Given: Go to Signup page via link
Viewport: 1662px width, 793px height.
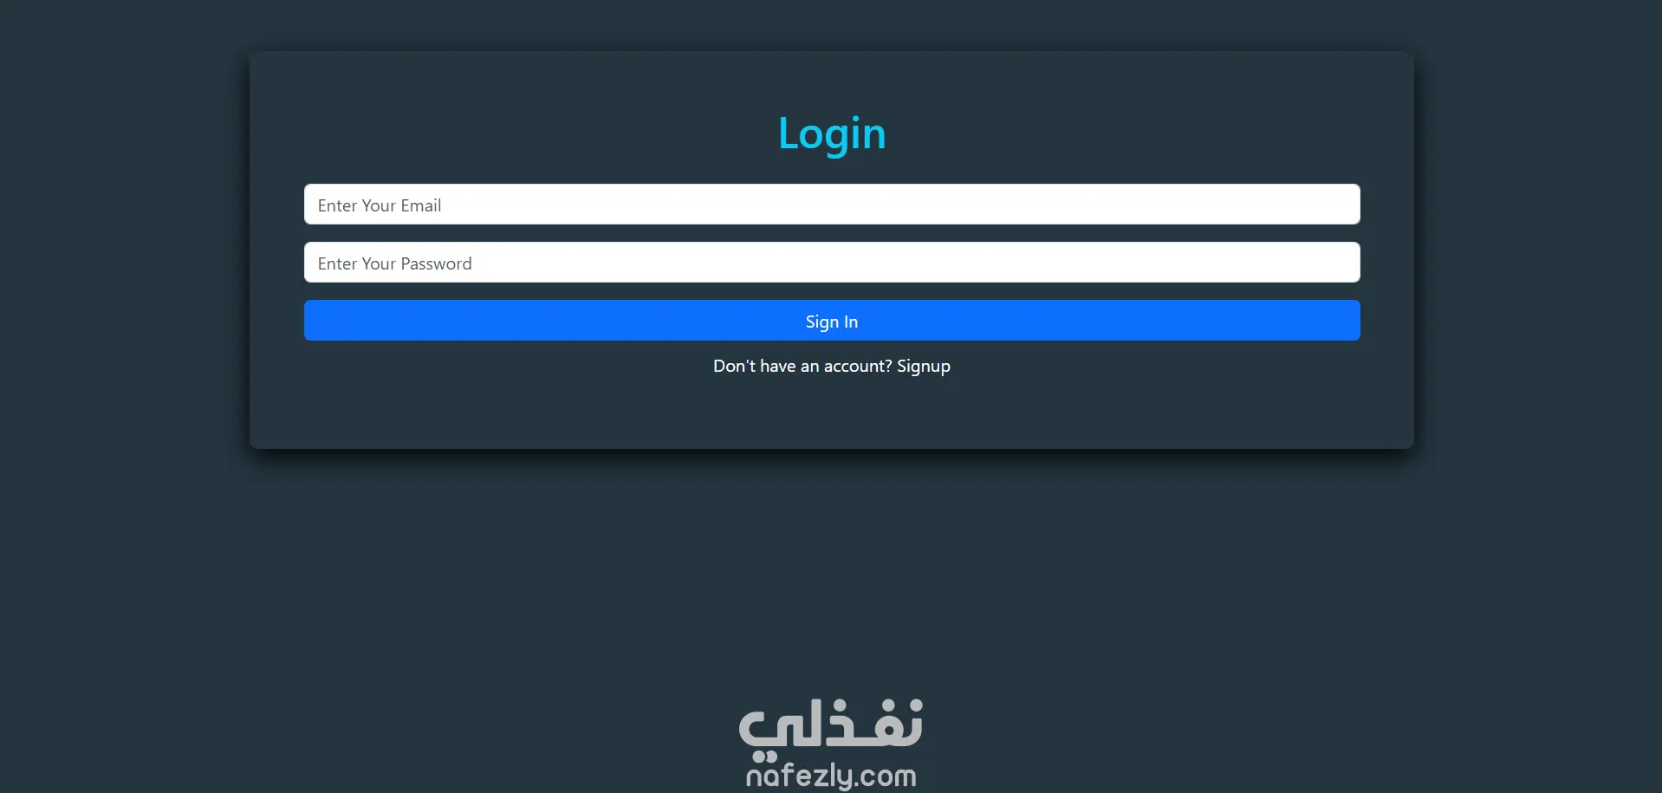Looking at the screenshot, I should (924, 367).
